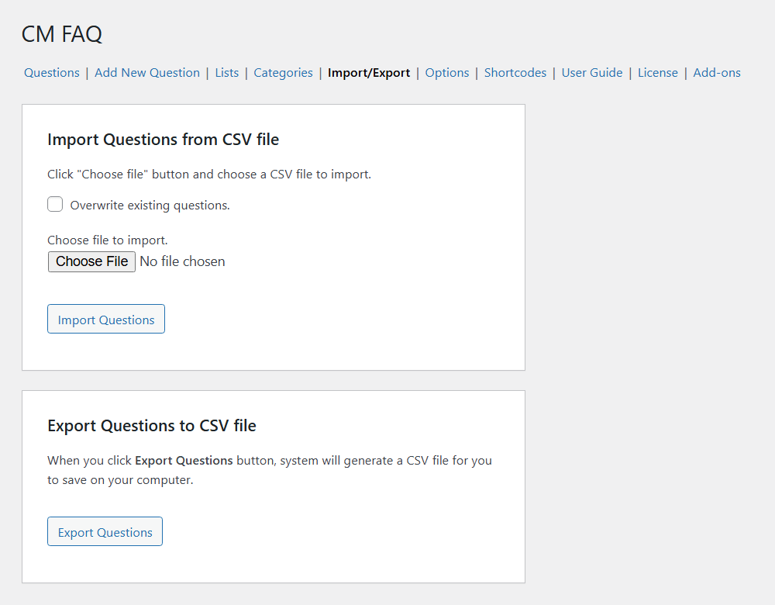Click the 'Choose file to import.' label
The image size is (775, 605).
[108, 240]
